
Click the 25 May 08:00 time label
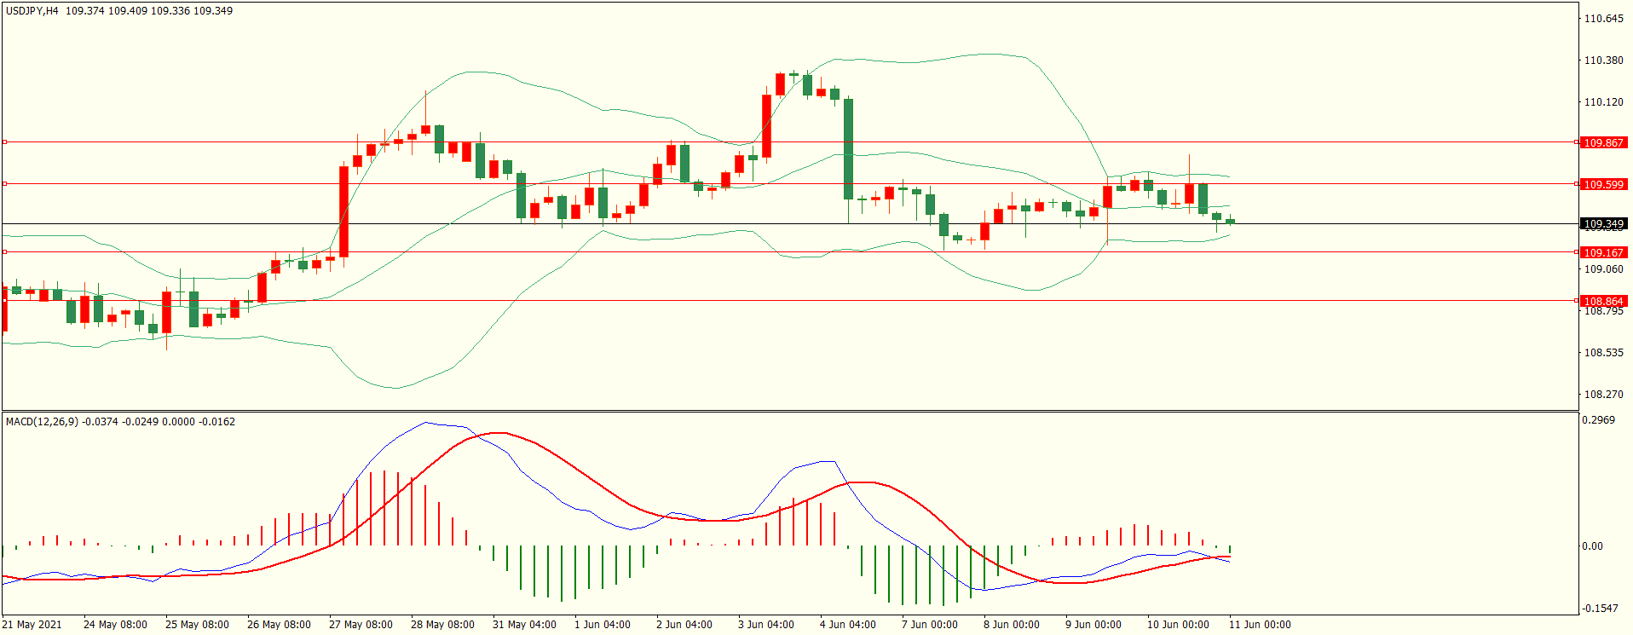(x=197, y=625)
